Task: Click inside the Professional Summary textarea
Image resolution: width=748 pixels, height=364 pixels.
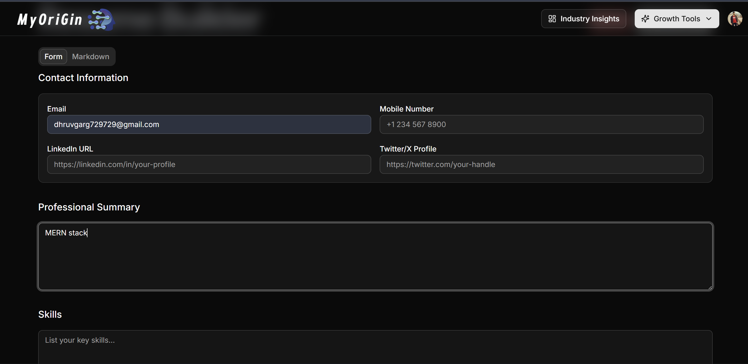Action: tap(375, 256)
